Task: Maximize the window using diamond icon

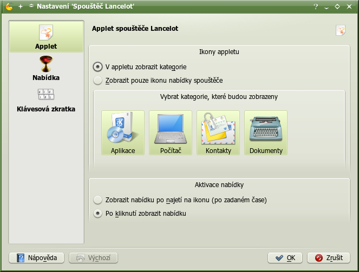Action: click(337, 6)
